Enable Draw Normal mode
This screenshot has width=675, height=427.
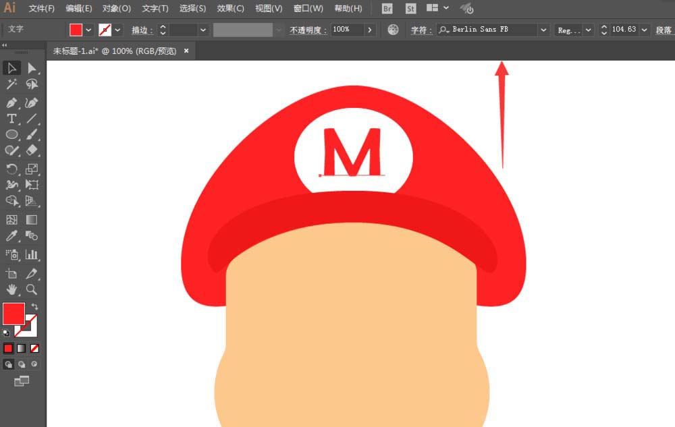[x=8, y=364]
